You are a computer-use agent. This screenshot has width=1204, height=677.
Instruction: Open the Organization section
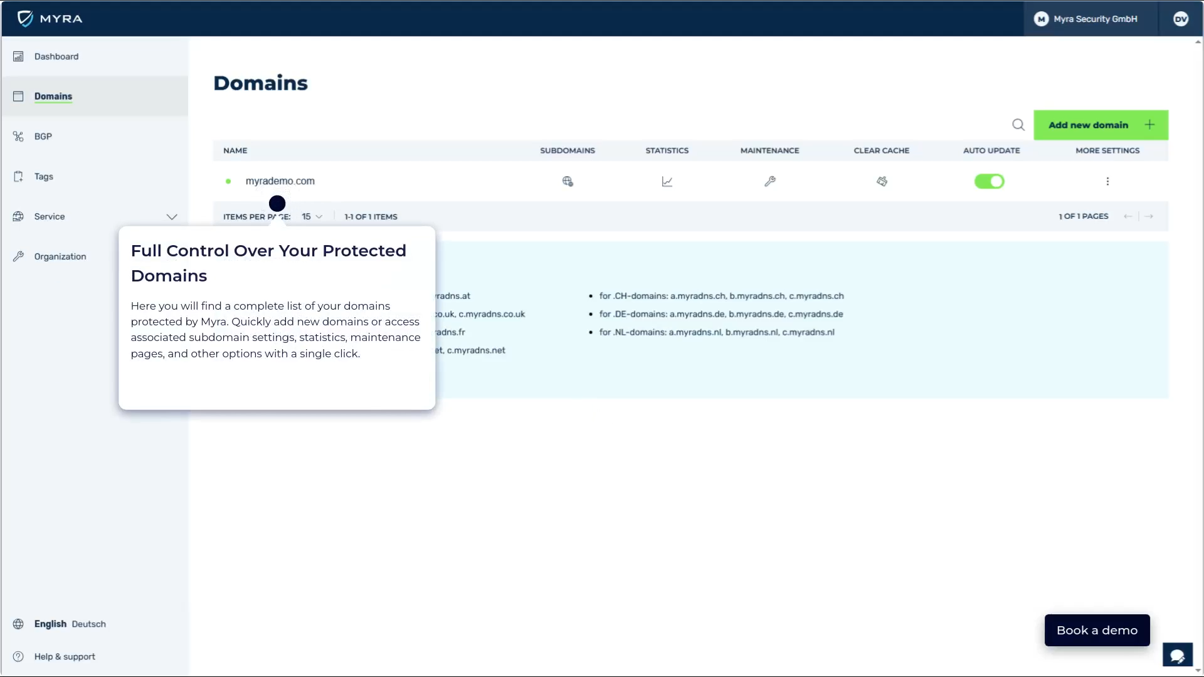pos(60,256)
